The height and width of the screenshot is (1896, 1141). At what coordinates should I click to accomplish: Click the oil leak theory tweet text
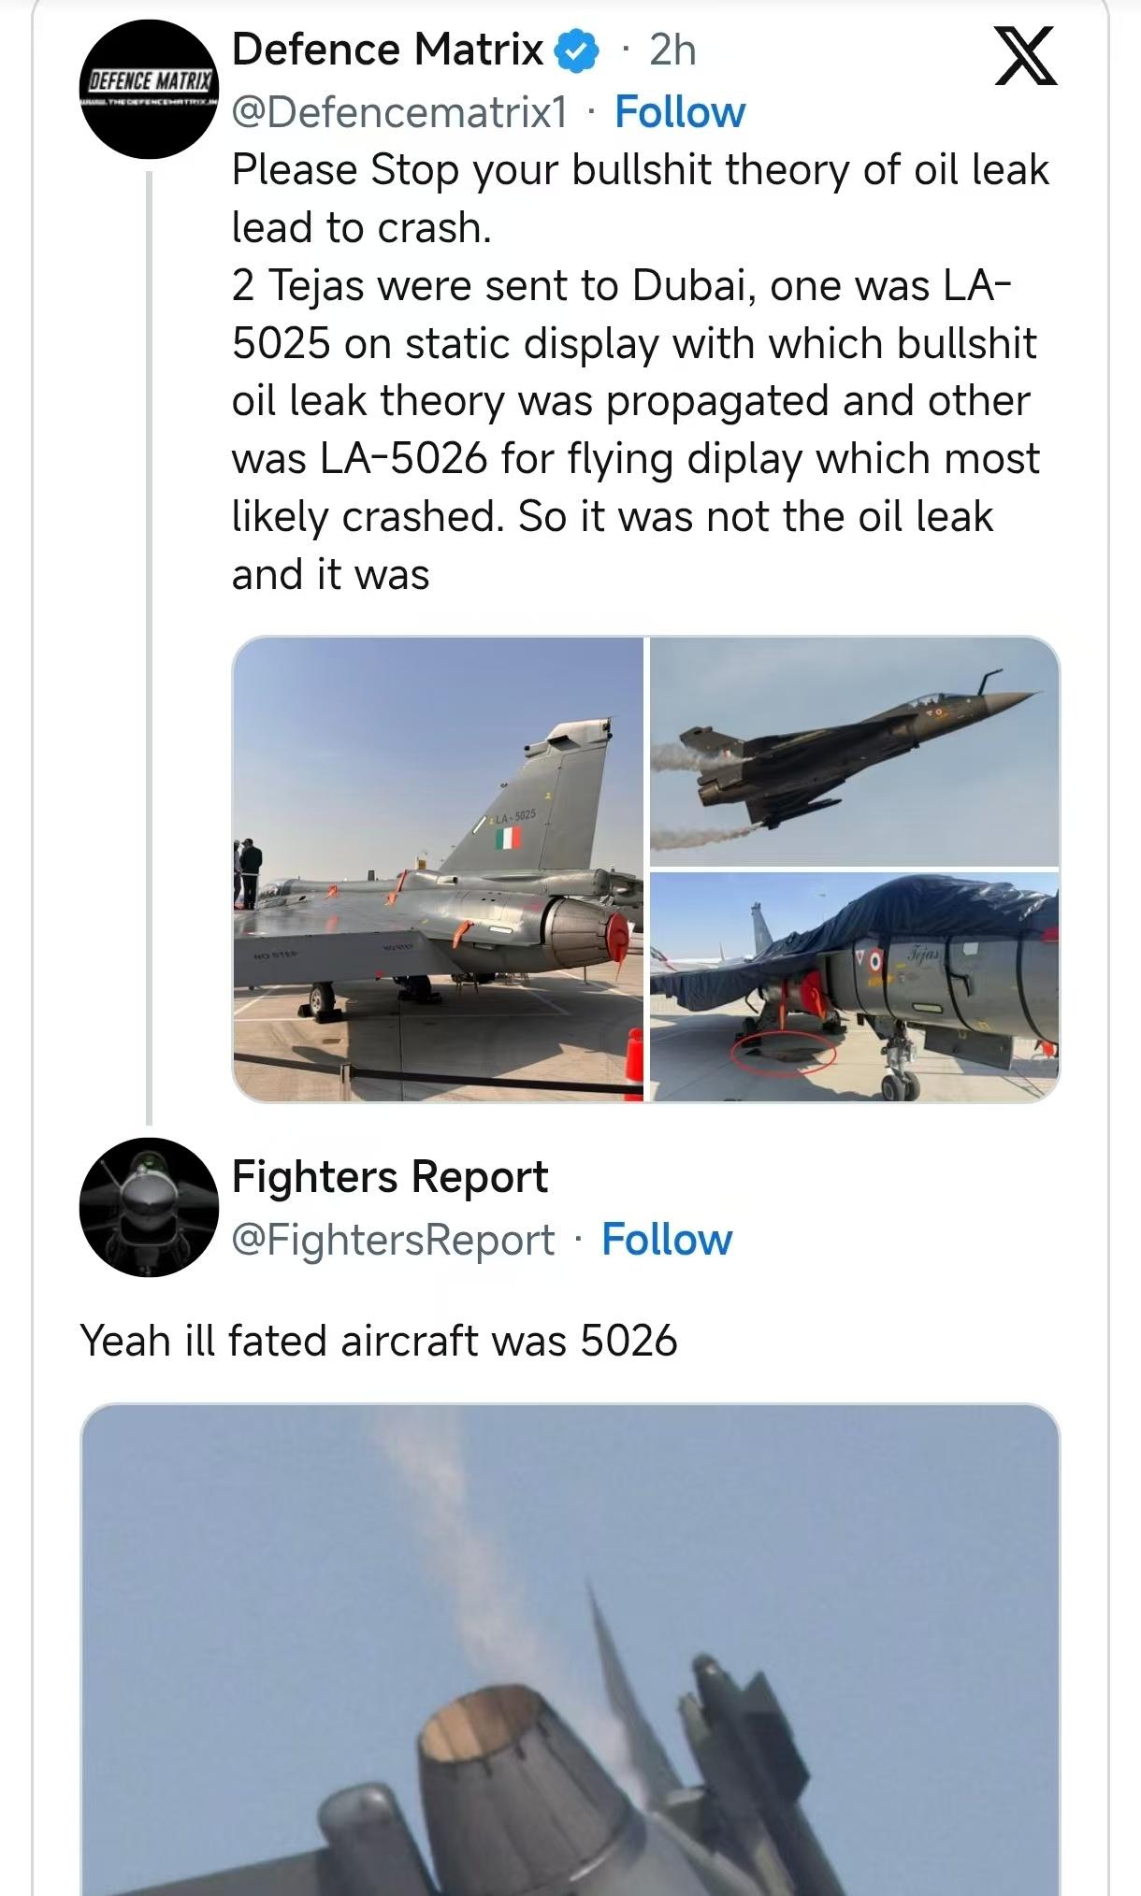click(636, 372)
